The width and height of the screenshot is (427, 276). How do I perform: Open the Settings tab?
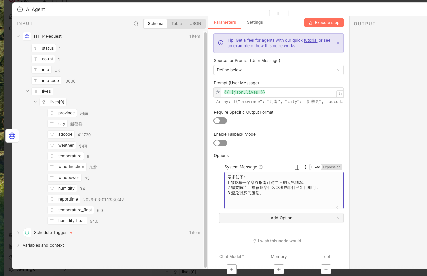click(x=255, y=22)
